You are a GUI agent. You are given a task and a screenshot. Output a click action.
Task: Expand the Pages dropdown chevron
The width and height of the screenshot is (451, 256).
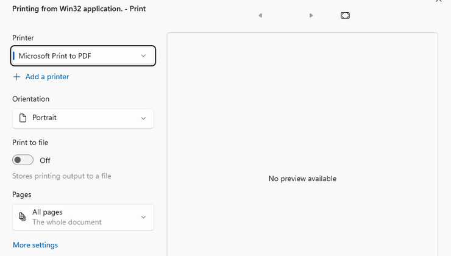tap(143, 217)
